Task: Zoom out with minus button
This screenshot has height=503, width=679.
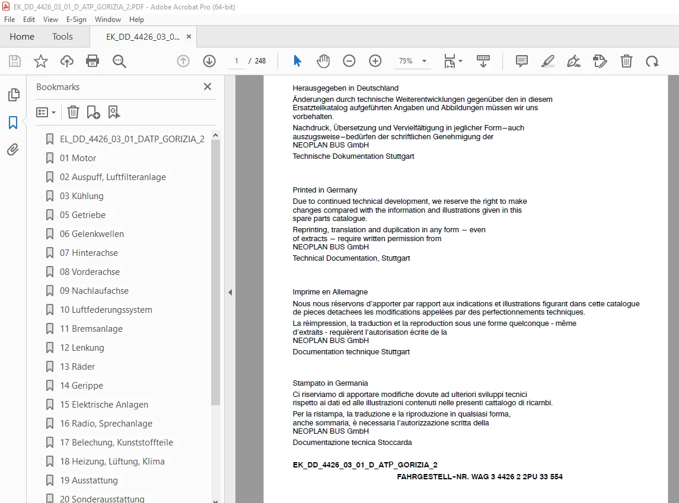Action: tap(349, 61)
